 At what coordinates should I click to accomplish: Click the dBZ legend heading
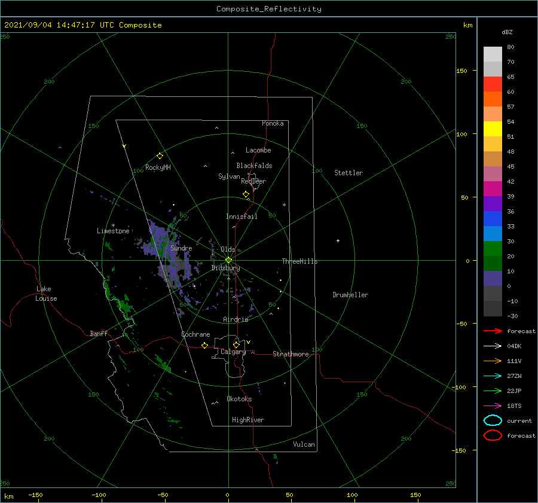pyautogui.click(x=507, y=32)
